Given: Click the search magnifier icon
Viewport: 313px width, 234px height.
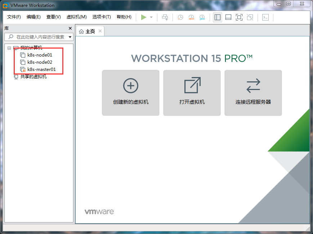Looking at the screenshot, I should (11, 37).
